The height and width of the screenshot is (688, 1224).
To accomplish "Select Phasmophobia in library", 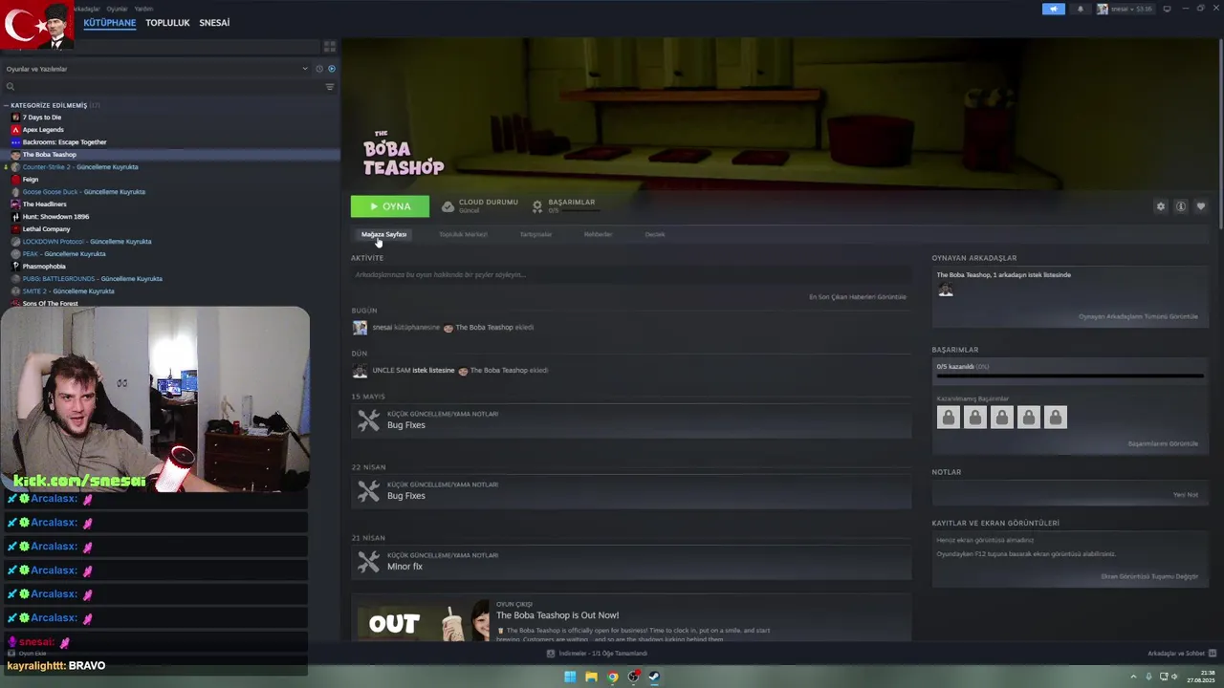I will click(44, 267).
